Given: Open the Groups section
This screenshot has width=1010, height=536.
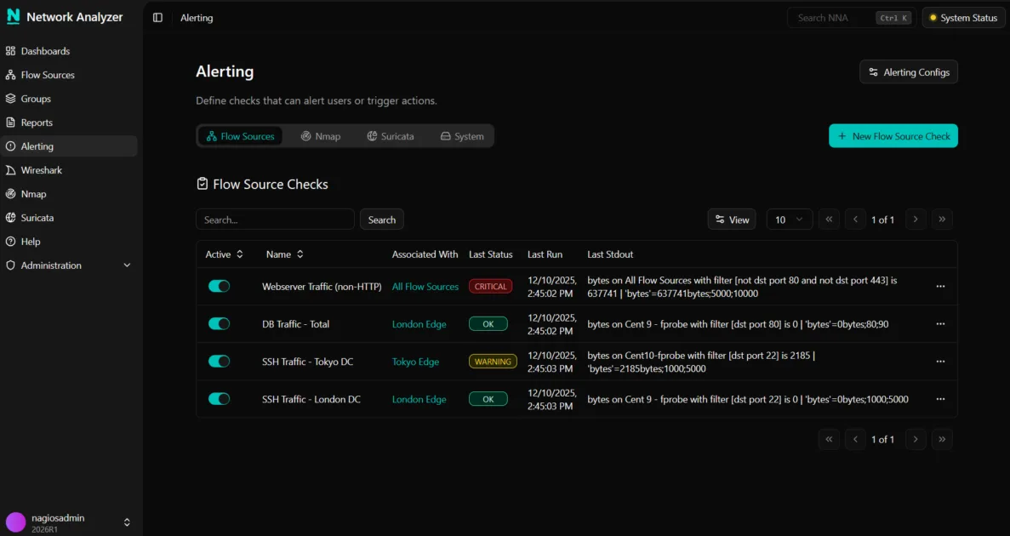Looking at the screenshot, I should pos(35,98).
